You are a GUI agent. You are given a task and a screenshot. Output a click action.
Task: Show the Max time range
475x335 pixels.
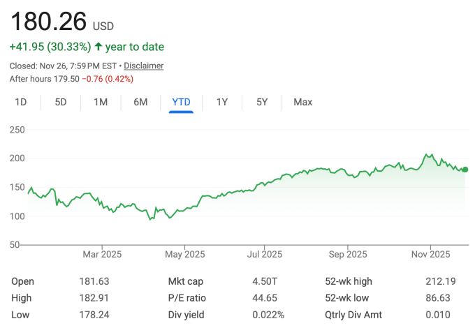[302, 102]
